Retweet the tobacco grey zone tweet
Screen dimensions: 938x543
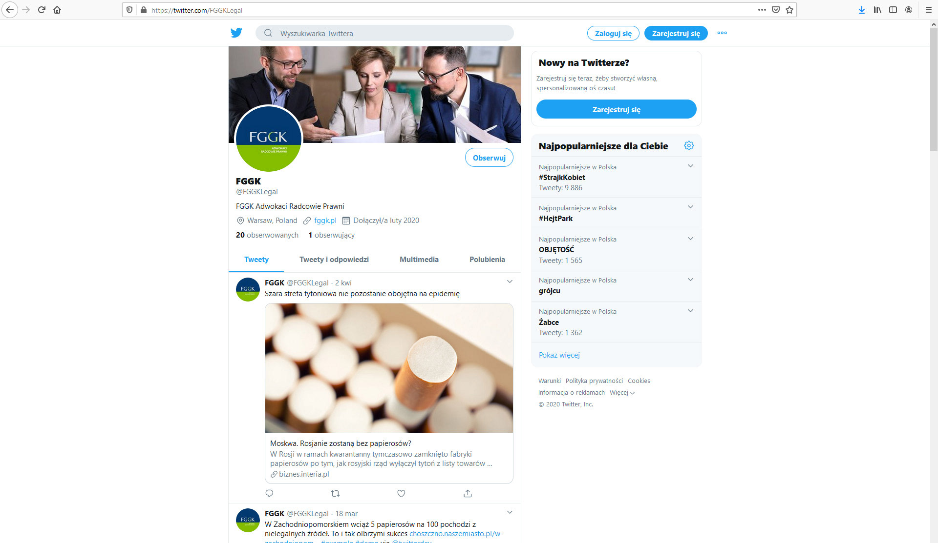[x=335, y=493]
